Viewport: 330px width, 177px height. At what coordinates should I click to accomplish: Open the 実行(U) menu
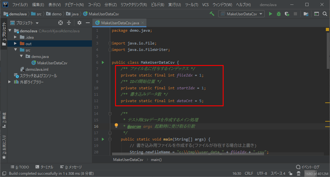[x=175, y=4]
